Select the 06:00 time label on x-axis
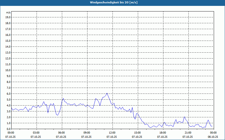The width and height of the screenshot is (225, 140). (x=62, y=132)
